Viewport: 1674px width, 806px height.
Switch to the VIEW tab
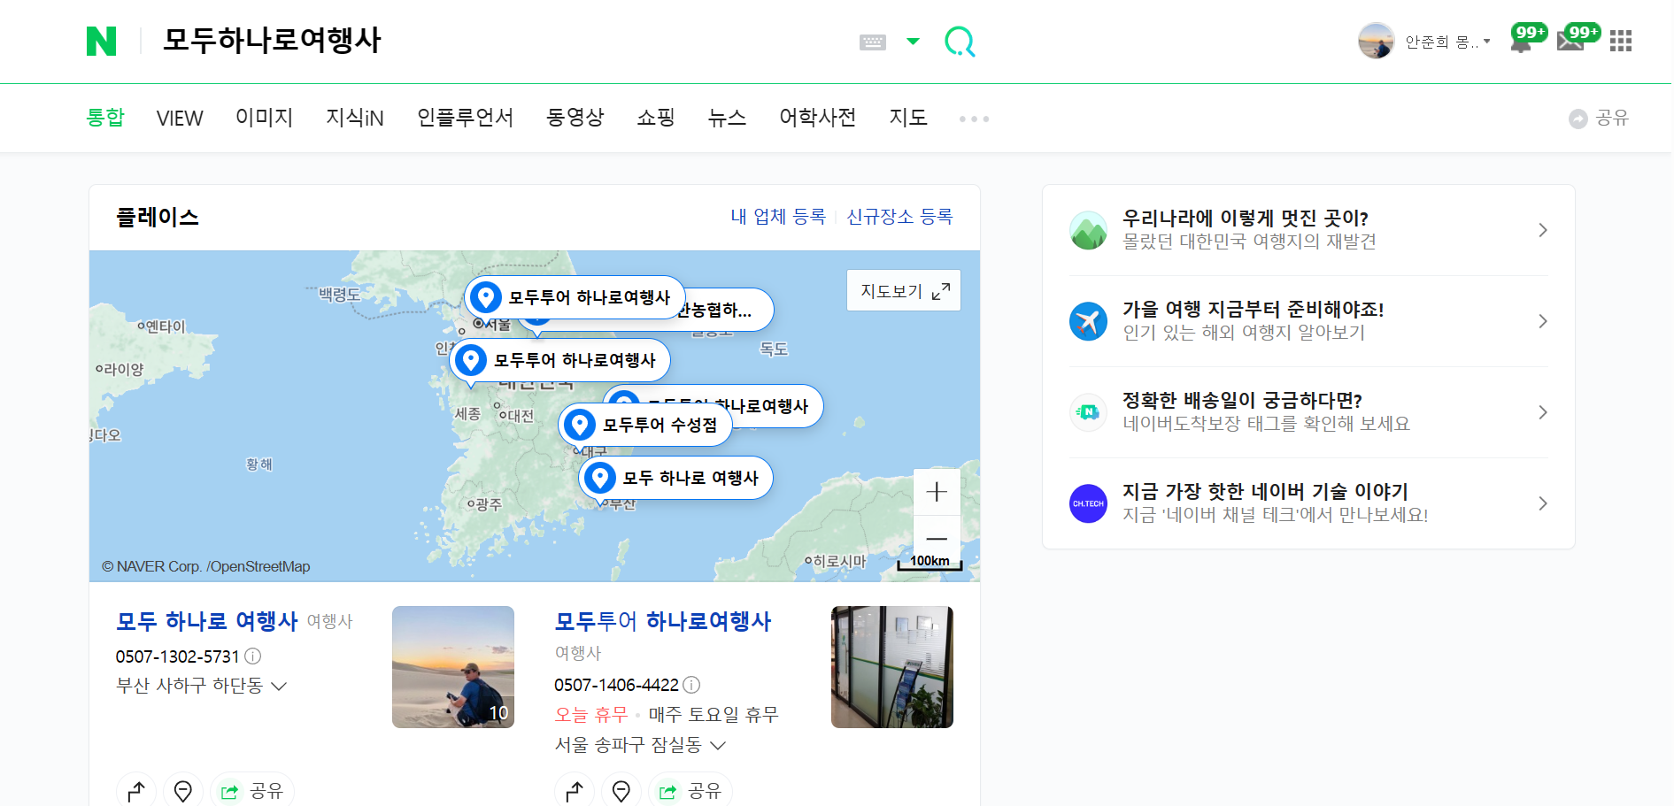coord(180,118)
